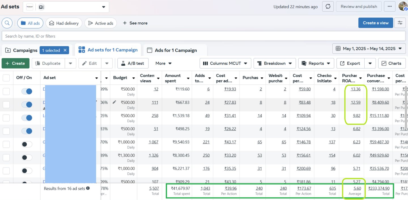Viewport: 408px width, 200px height.
Task: Click the profile avatar picture
Action: (x=403, y=6)
